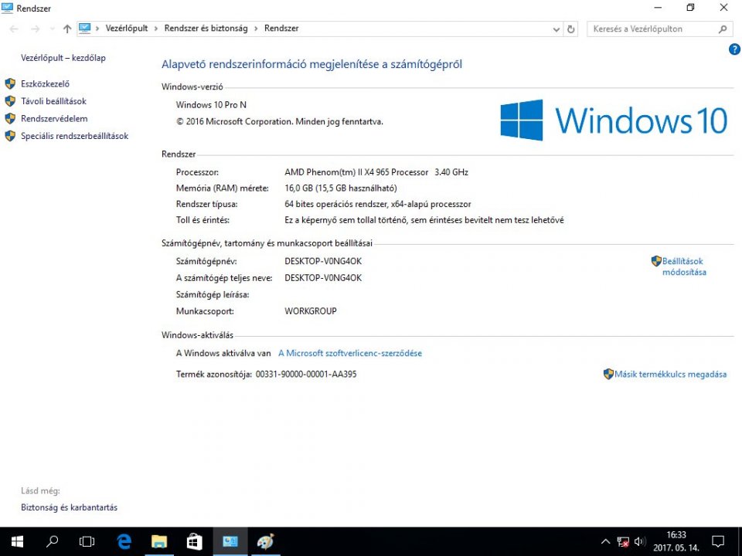This screenshot has height=556, width=742.
Task: Open Help with the blue question mark
Action: tap(734, 49)
